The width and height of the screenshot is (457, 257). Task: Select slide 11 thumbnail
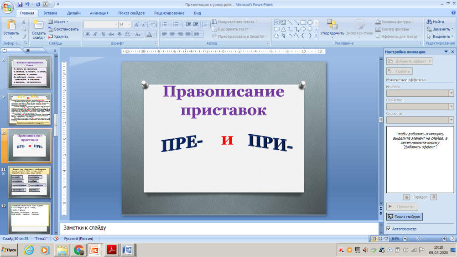[x=29, y=182]
